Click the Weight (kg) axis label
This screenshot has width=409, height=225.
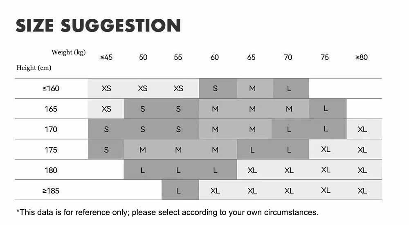[68, 52]
